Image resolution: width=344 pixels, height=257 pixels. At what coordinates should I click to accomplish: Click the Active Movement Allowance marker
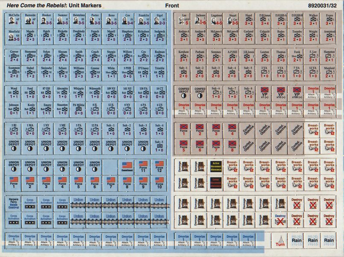(x=216, y=167)
